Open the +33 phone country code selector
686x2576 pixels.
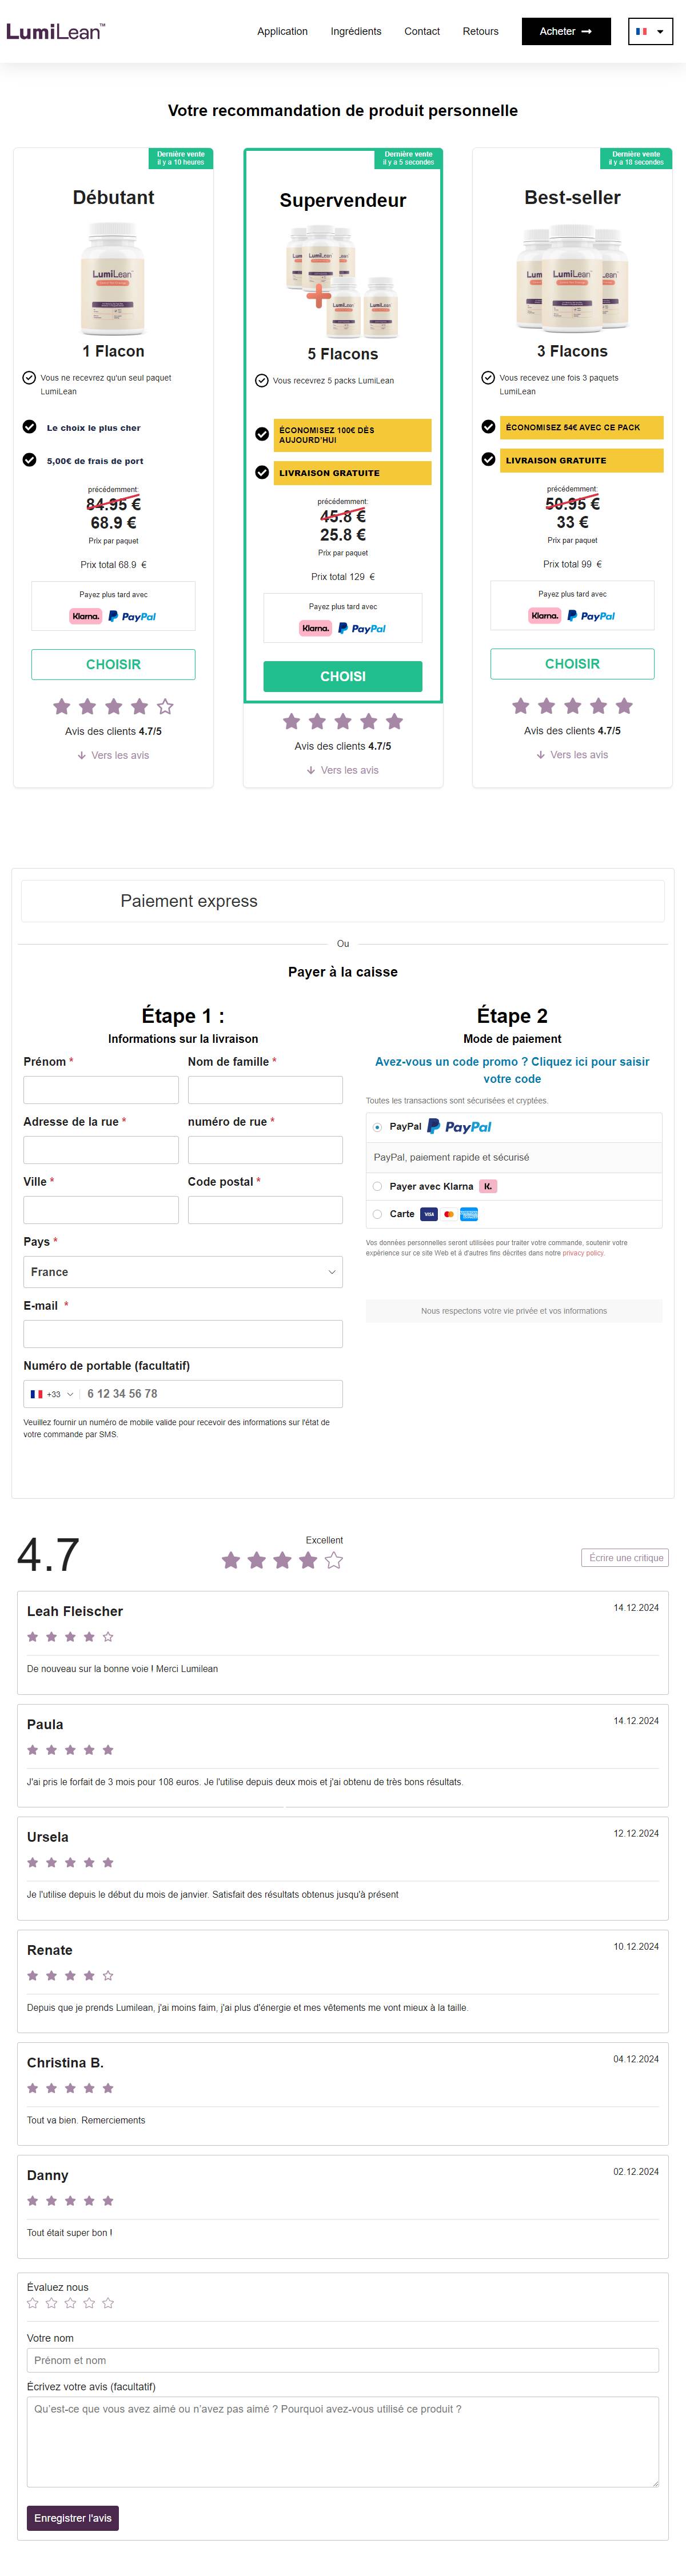52,1394
